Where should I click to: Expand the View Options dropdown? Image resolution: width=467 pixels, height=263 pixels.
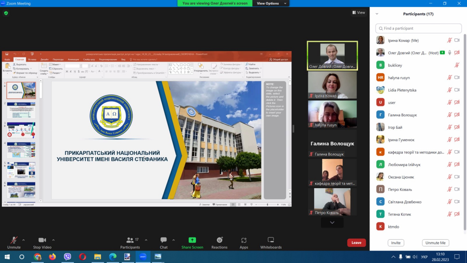click(x=270, y=3)
